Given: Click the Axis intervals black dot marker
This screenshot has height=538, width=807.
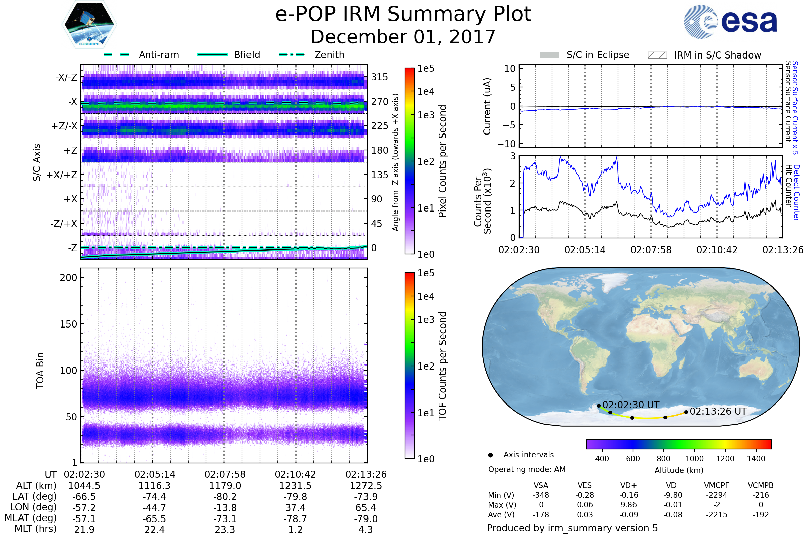Looking at the screenshot, I should 490,455.
